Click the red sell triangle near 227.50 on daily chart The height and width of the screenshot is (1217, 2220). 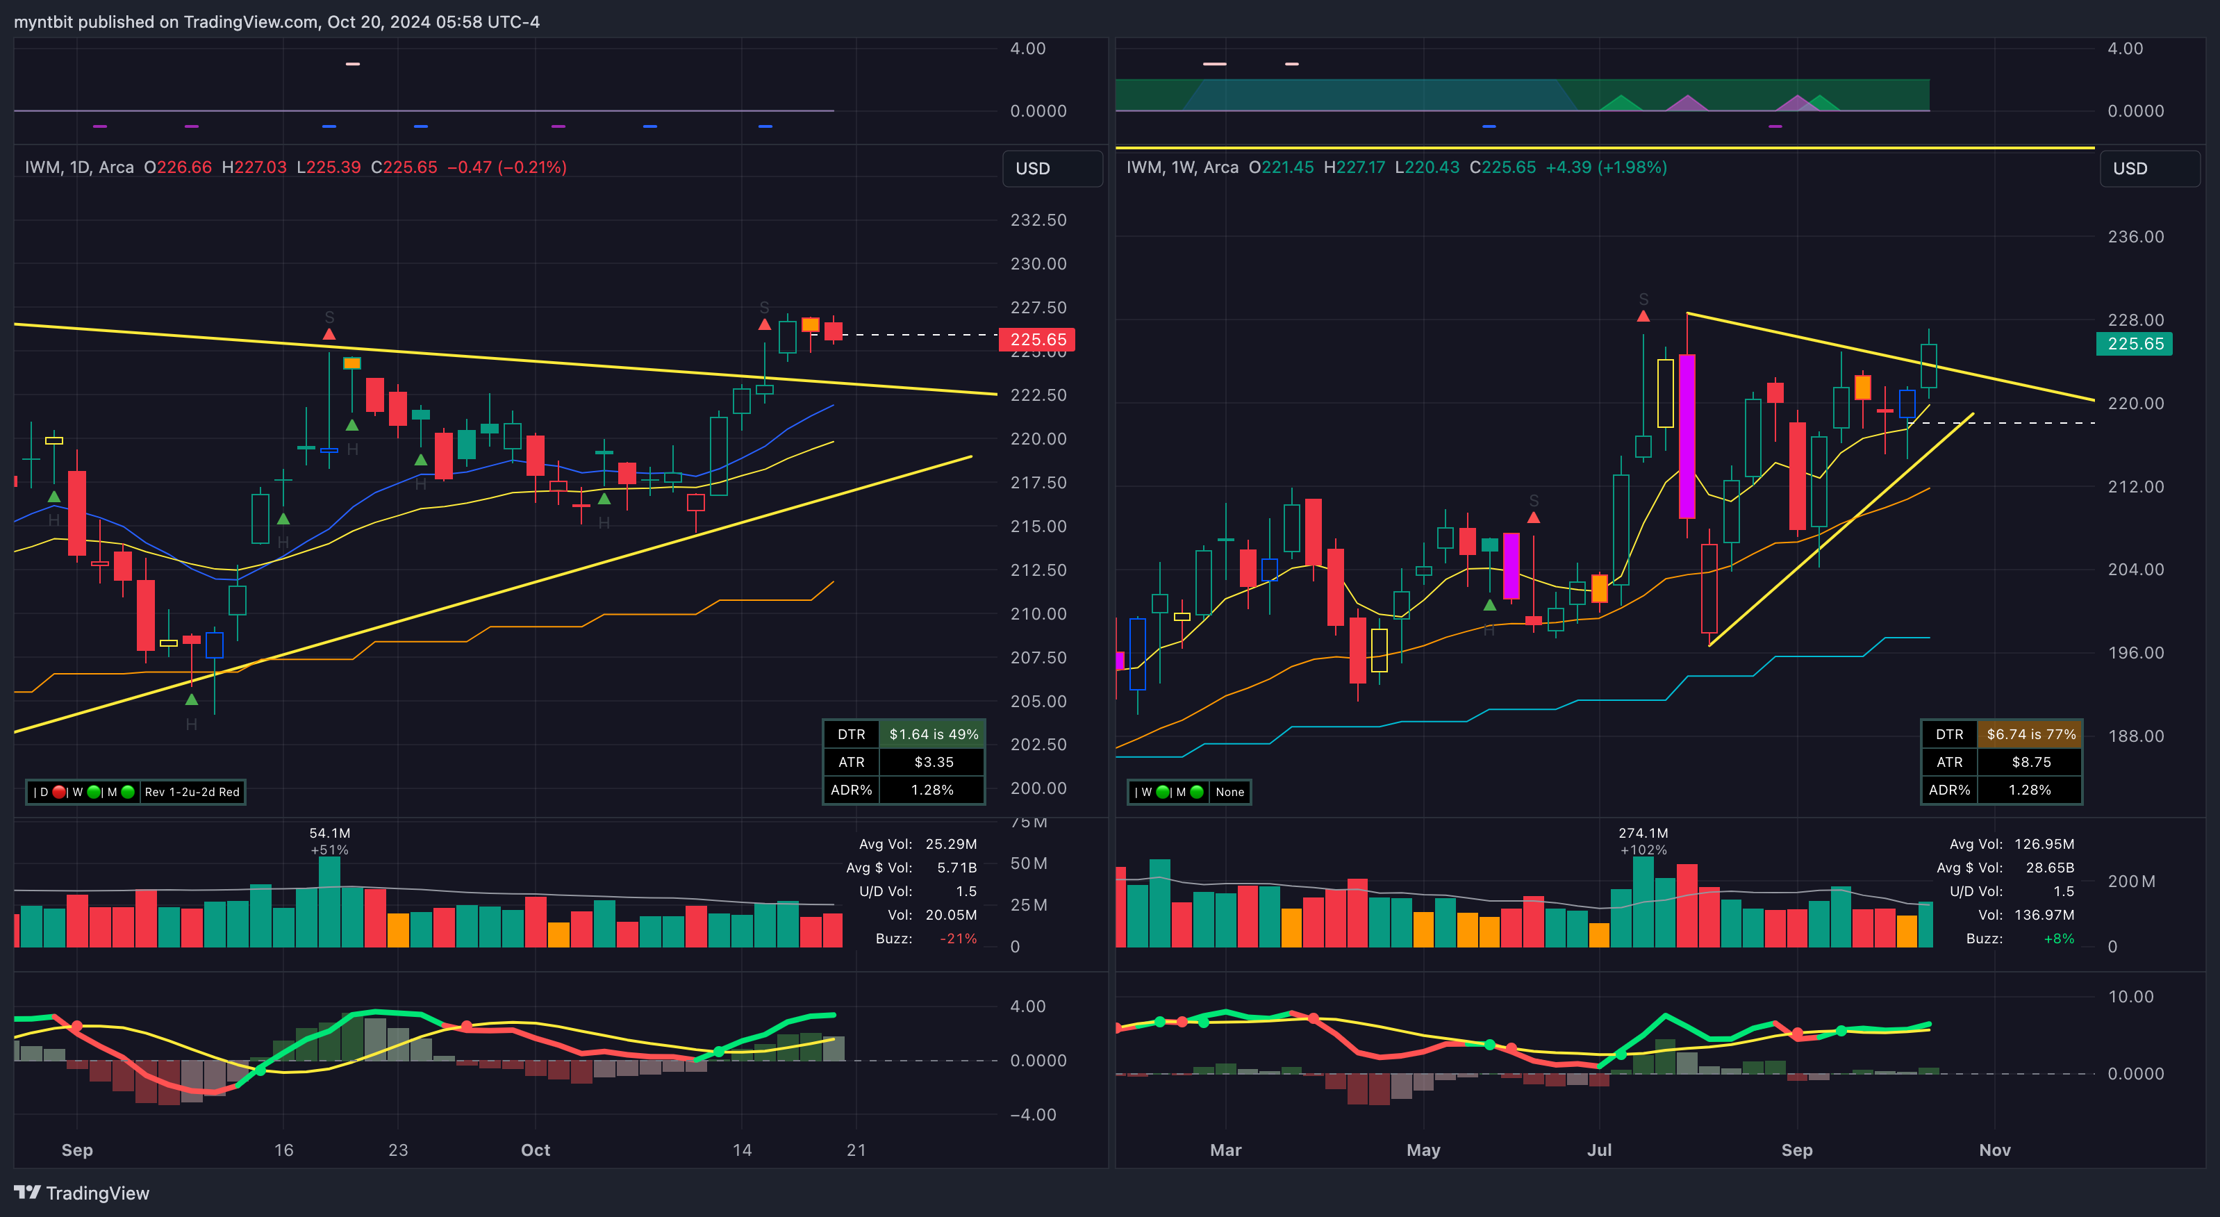pos(764,325)
